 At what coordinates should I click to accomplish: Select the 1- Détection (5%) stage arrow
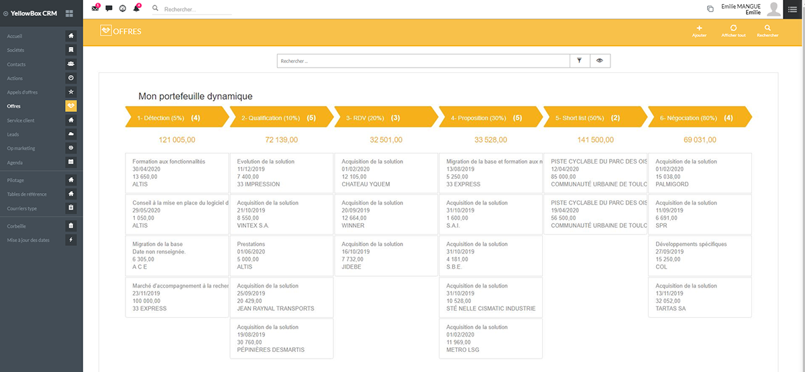coord(177,117)
